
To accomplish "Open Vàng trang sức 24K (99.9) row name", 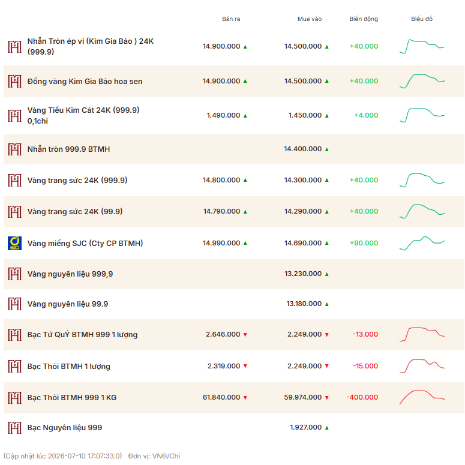I will coord(75,211).
